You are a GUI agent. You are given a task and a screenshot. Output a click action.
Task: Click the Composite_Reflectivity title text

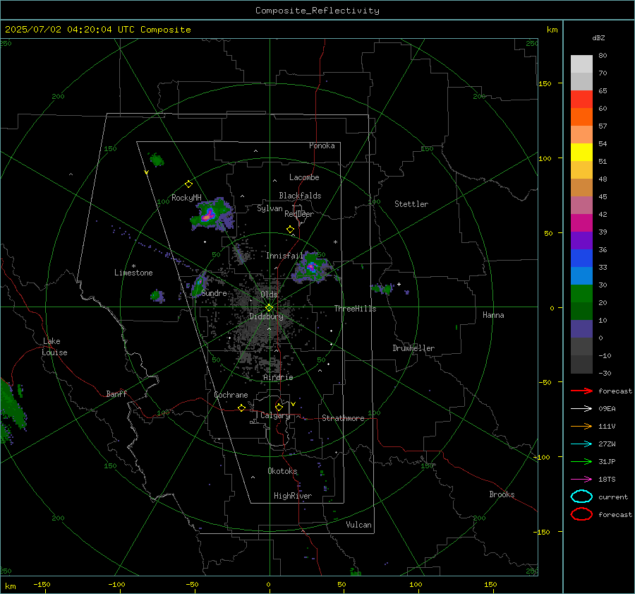tap(317, 11)
